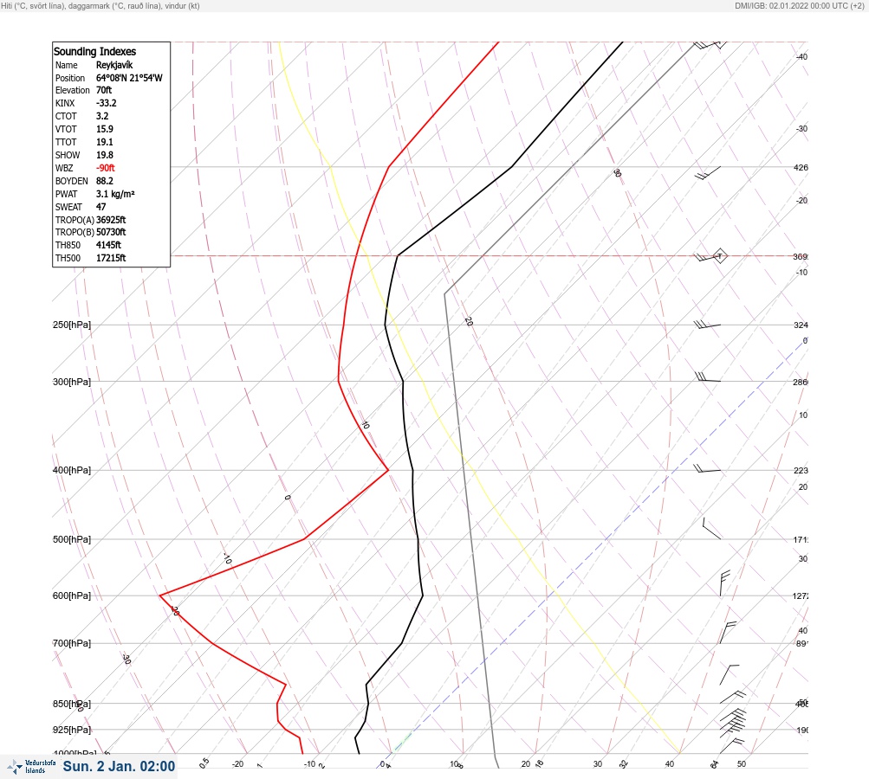Click the 'Sounding Indexes' heading

click(x=94, y=51)
